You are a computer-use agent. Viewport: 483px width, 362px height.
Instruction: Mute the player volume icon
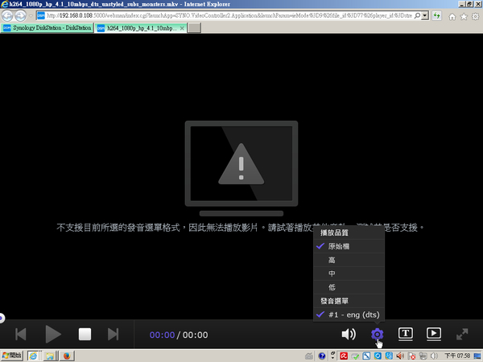[x=349, y=335]
